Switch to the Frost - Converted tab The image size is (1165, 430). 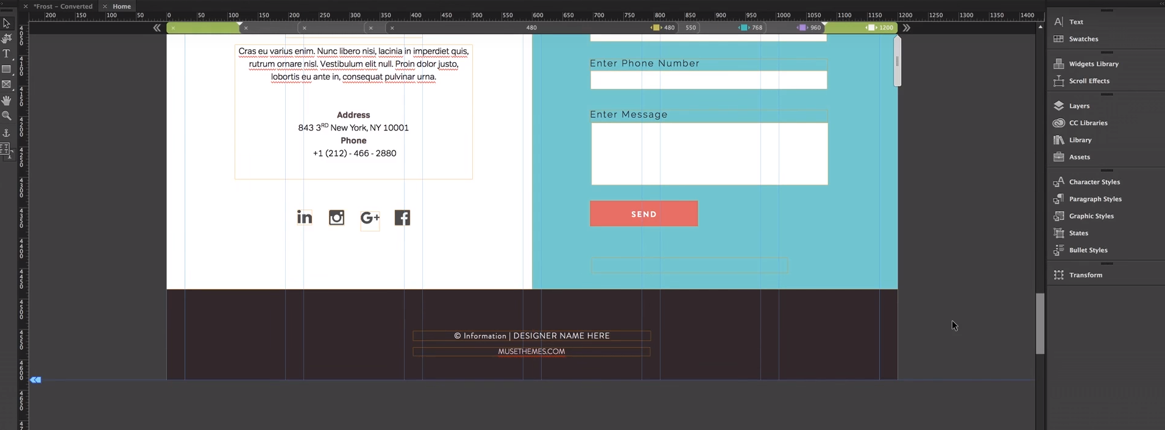pyautogui.click(x=63, y=6)
